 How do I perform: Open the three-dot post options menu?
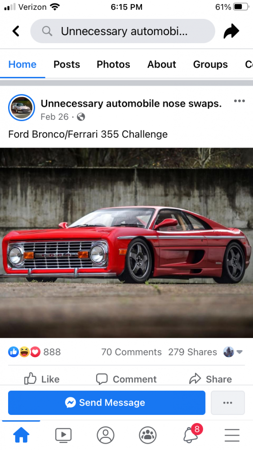239,101
